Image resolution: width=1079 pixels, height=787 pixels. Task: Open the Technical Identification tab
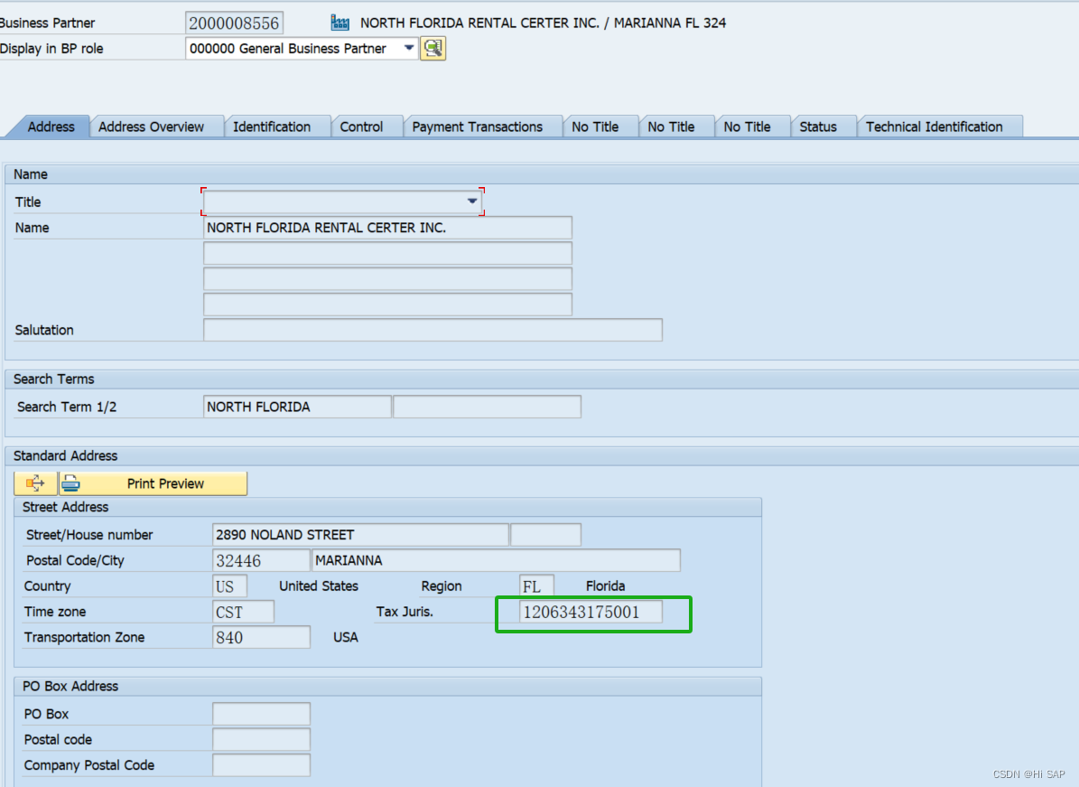click(x=934, y=126)
